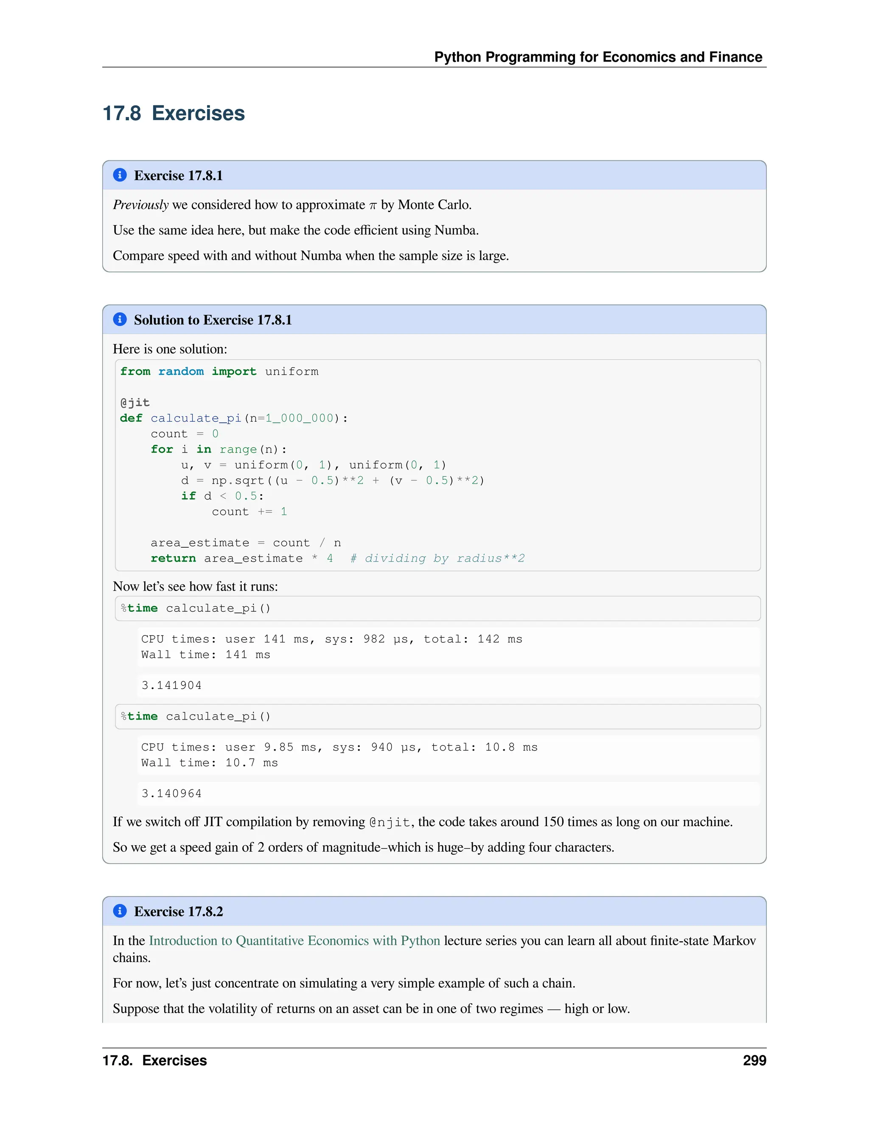
Task: Click the italic 'Previously' link
Action: click(140, 205)
